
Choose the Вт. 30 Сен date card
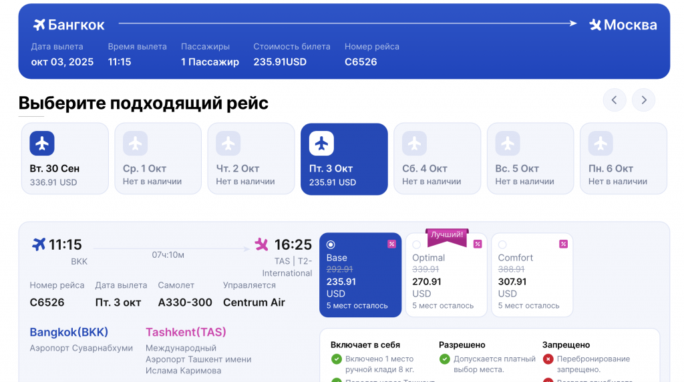pos(65,159)
